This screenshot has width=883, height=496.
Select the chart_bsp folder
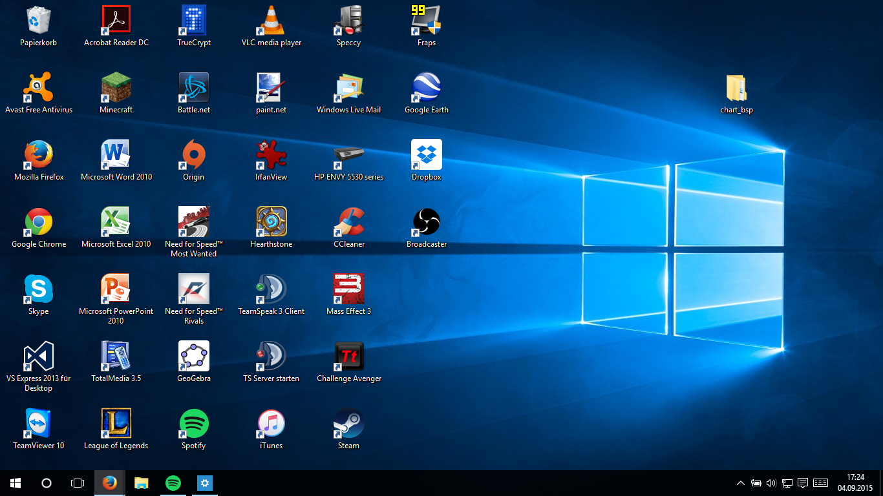[736, 89]
